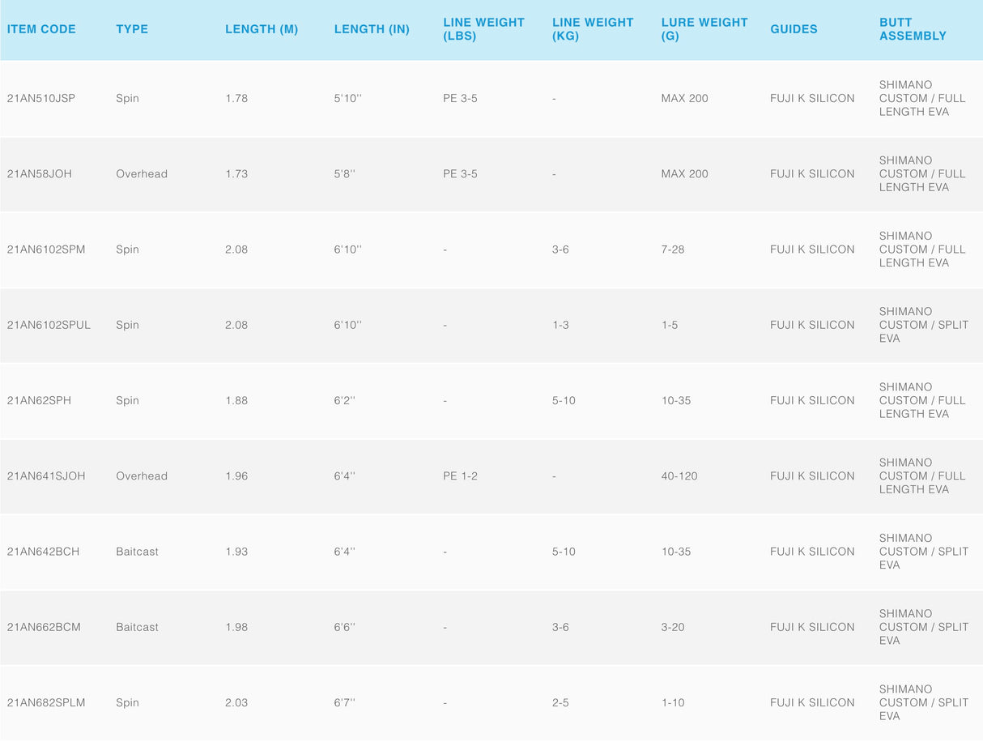This screenshot has width=983, height=742.
Task: Click the 21AN641SJOH item code
Action: 46,476
